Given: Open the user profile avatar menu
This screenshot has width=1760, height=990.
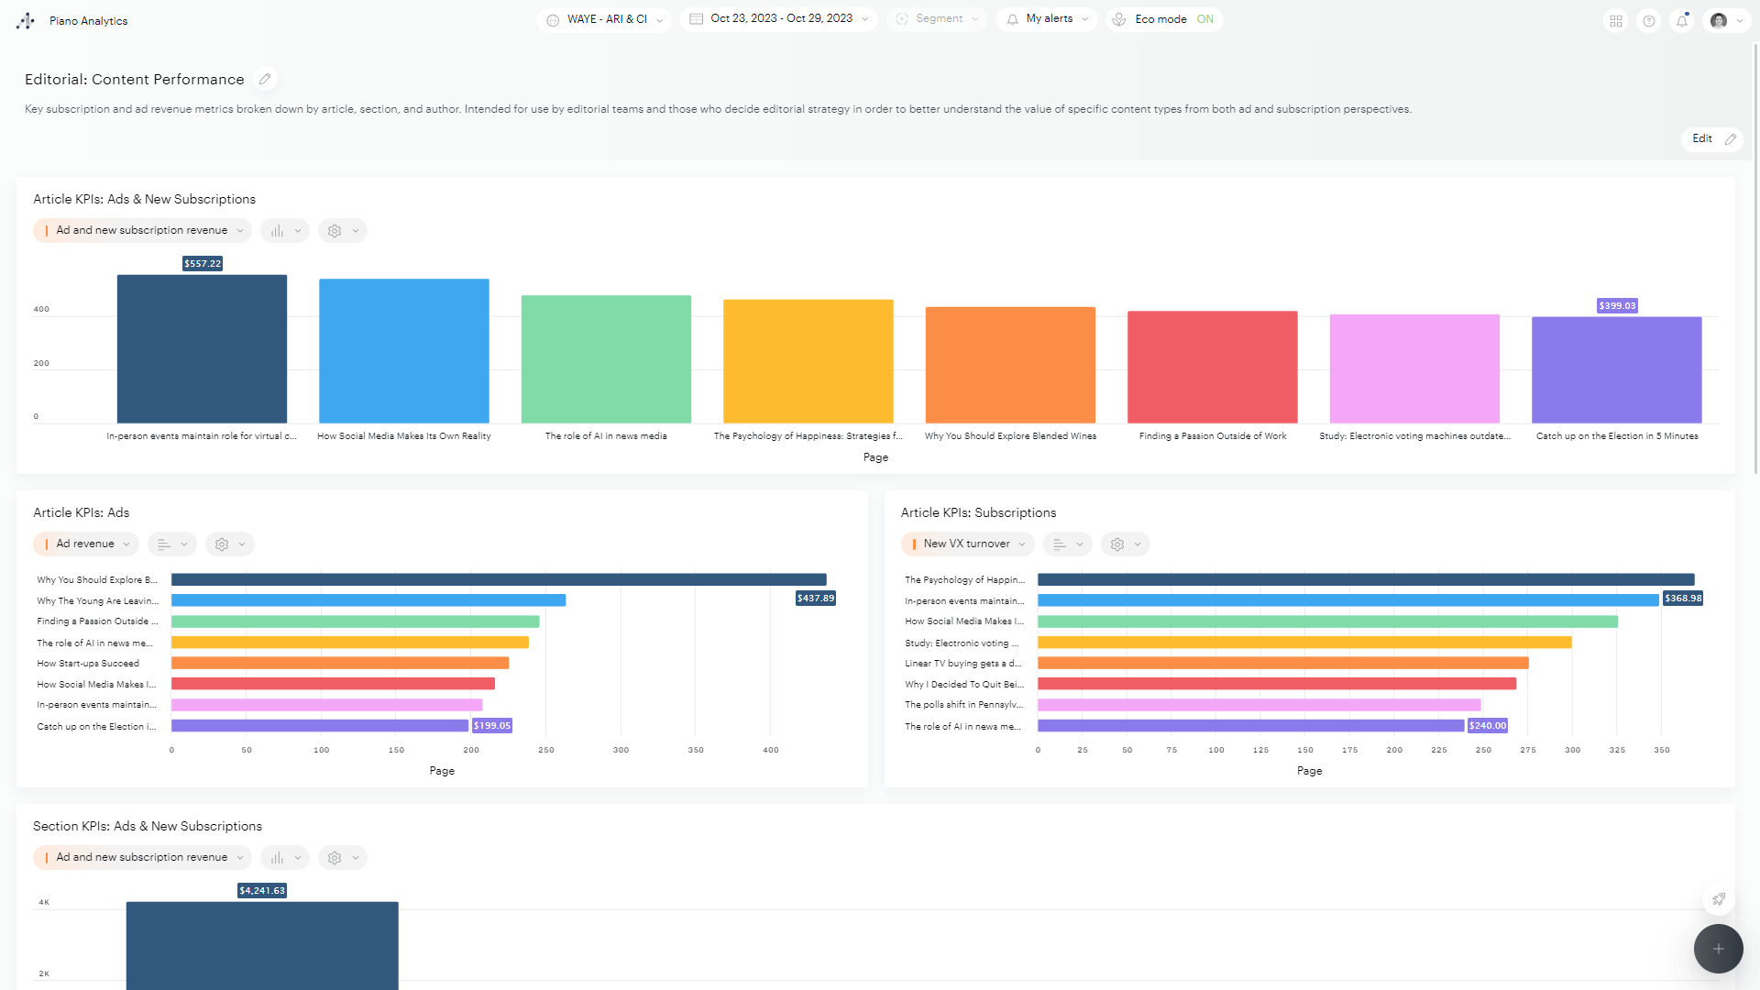Looking at the screenshot, I should click(x=1726, y=20).
